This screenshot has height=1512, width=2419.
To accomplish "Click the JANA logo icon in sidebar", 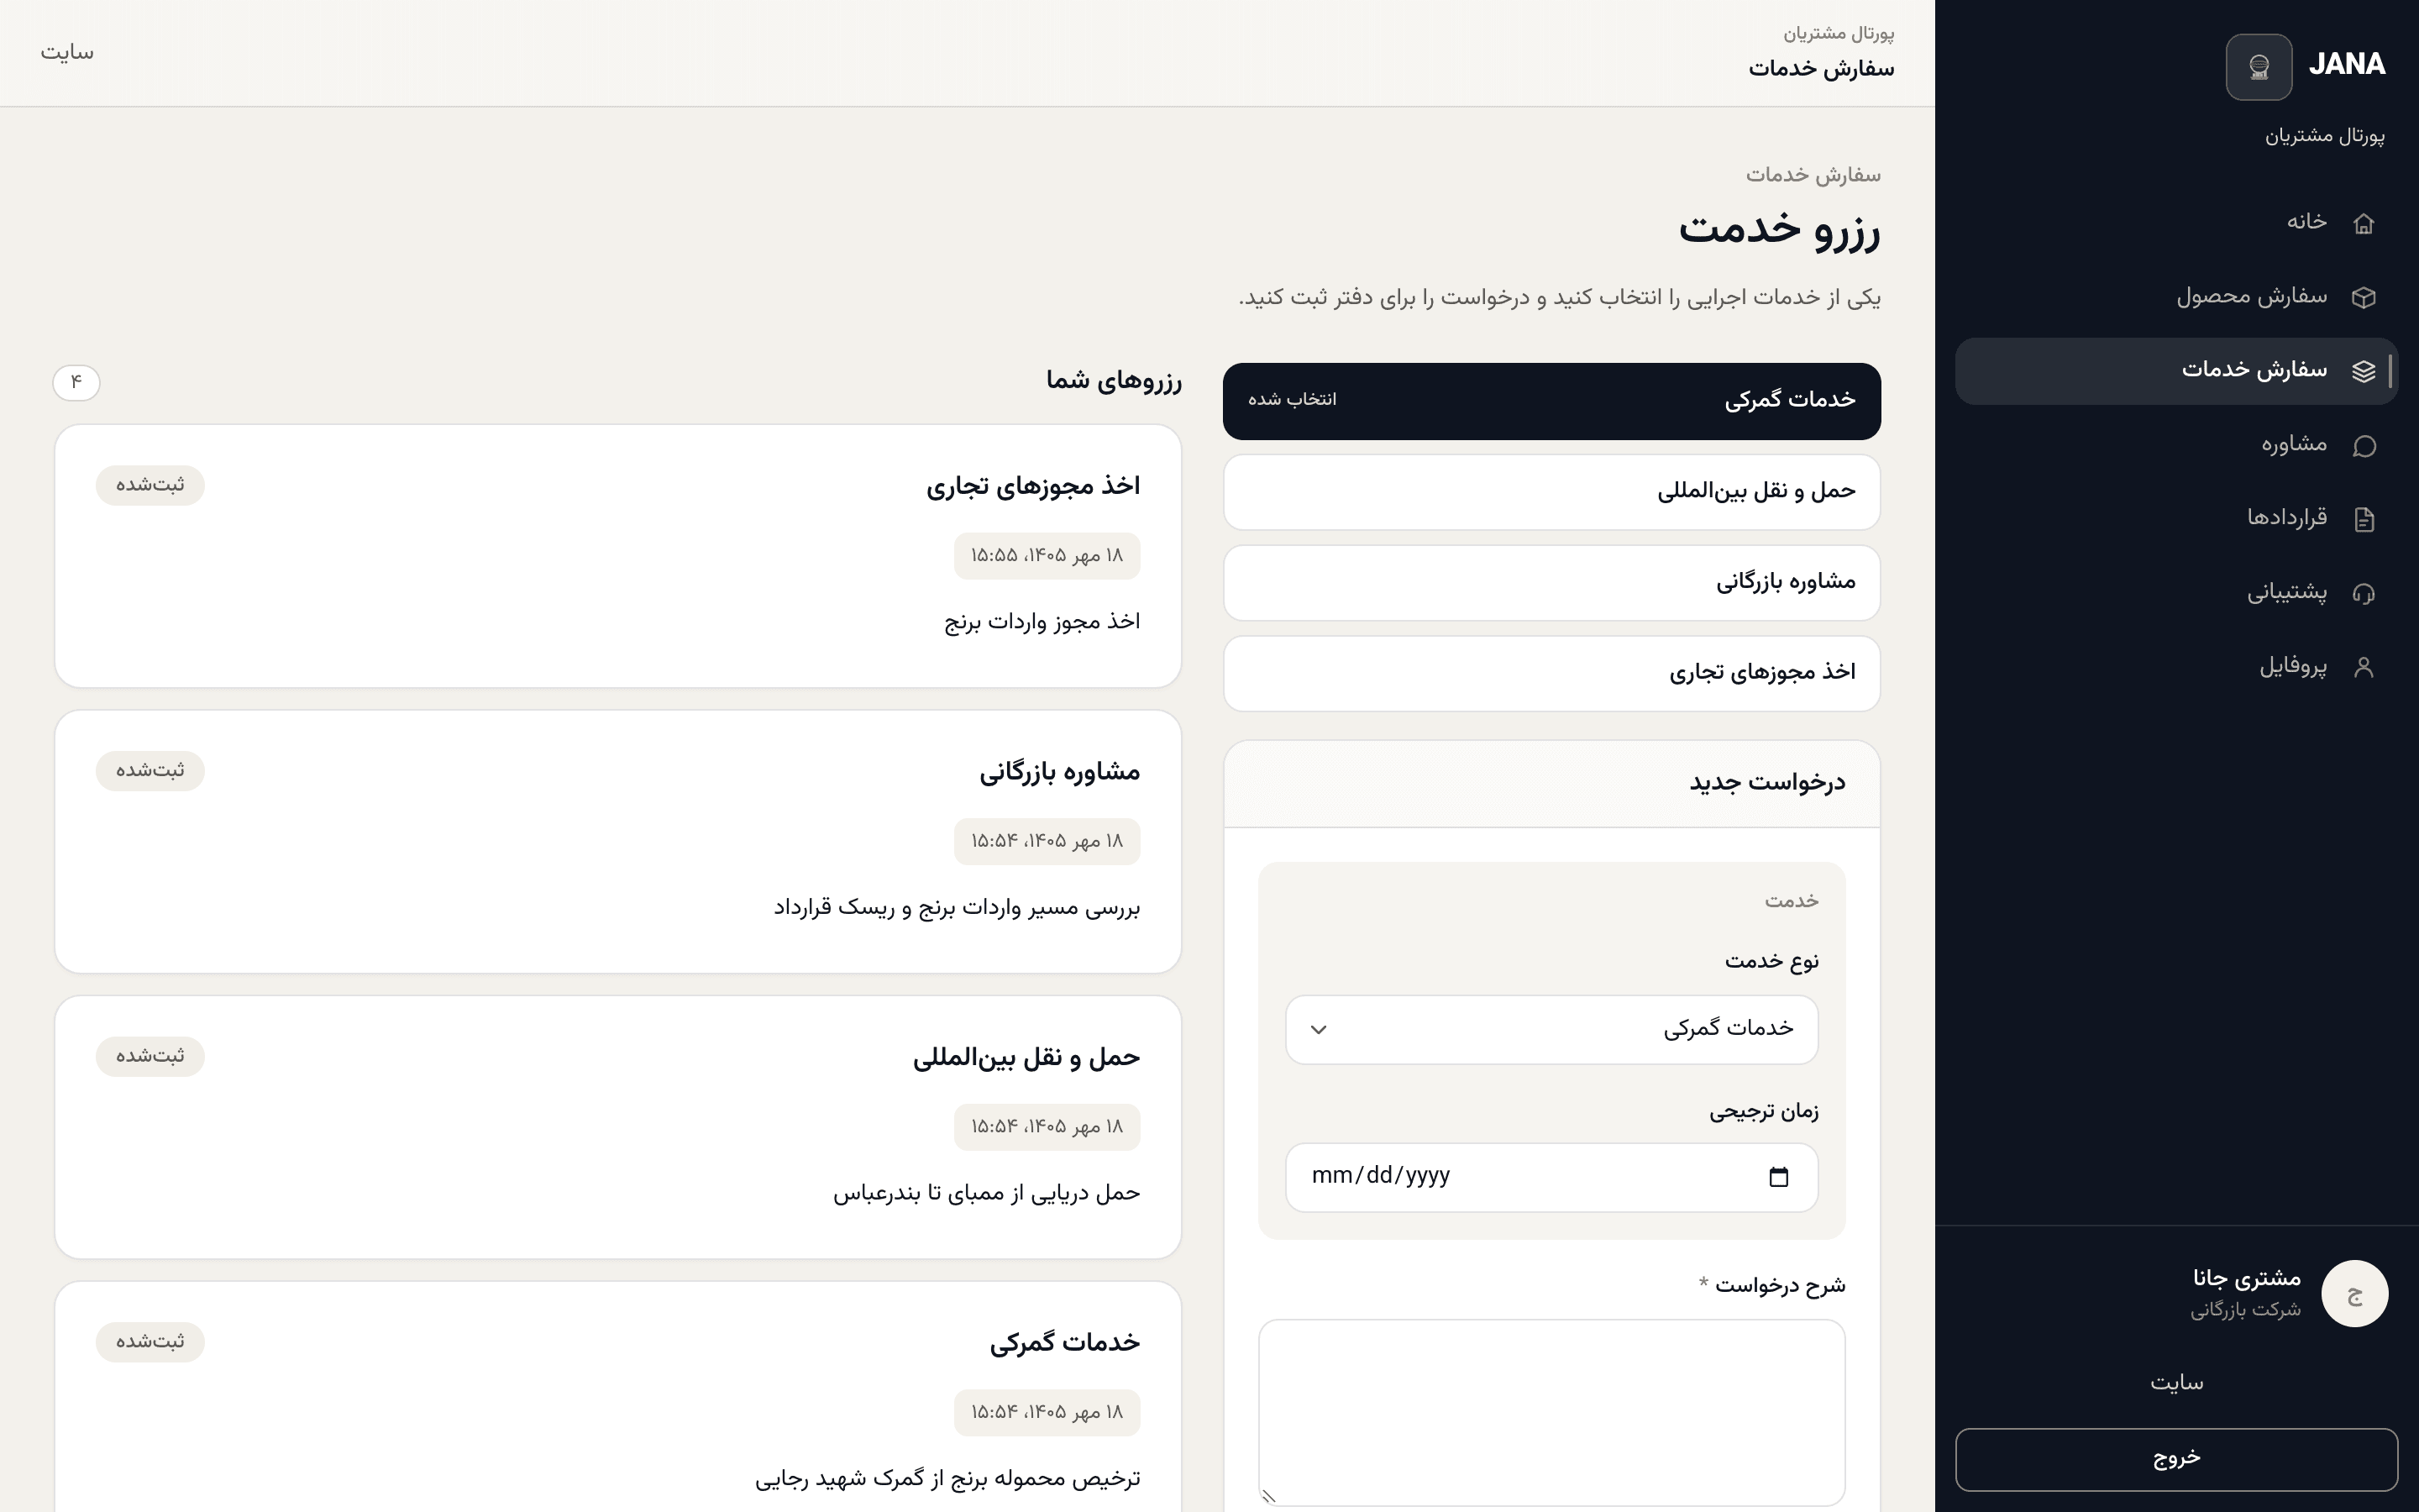I will tap(2258, 67).
